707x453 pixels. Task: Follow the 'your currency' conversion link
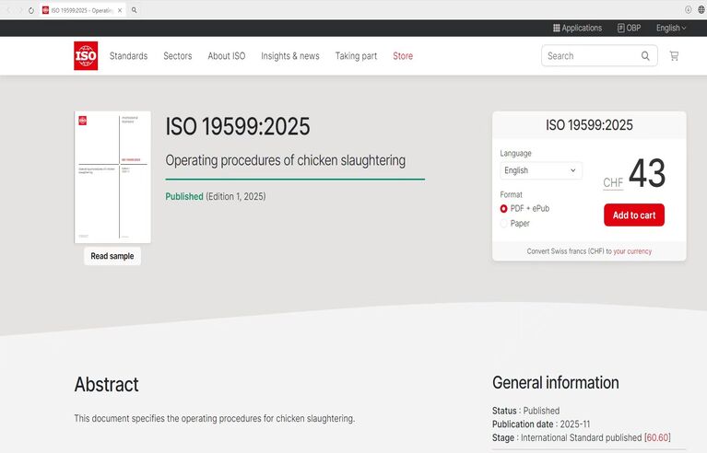coord(632,251)
